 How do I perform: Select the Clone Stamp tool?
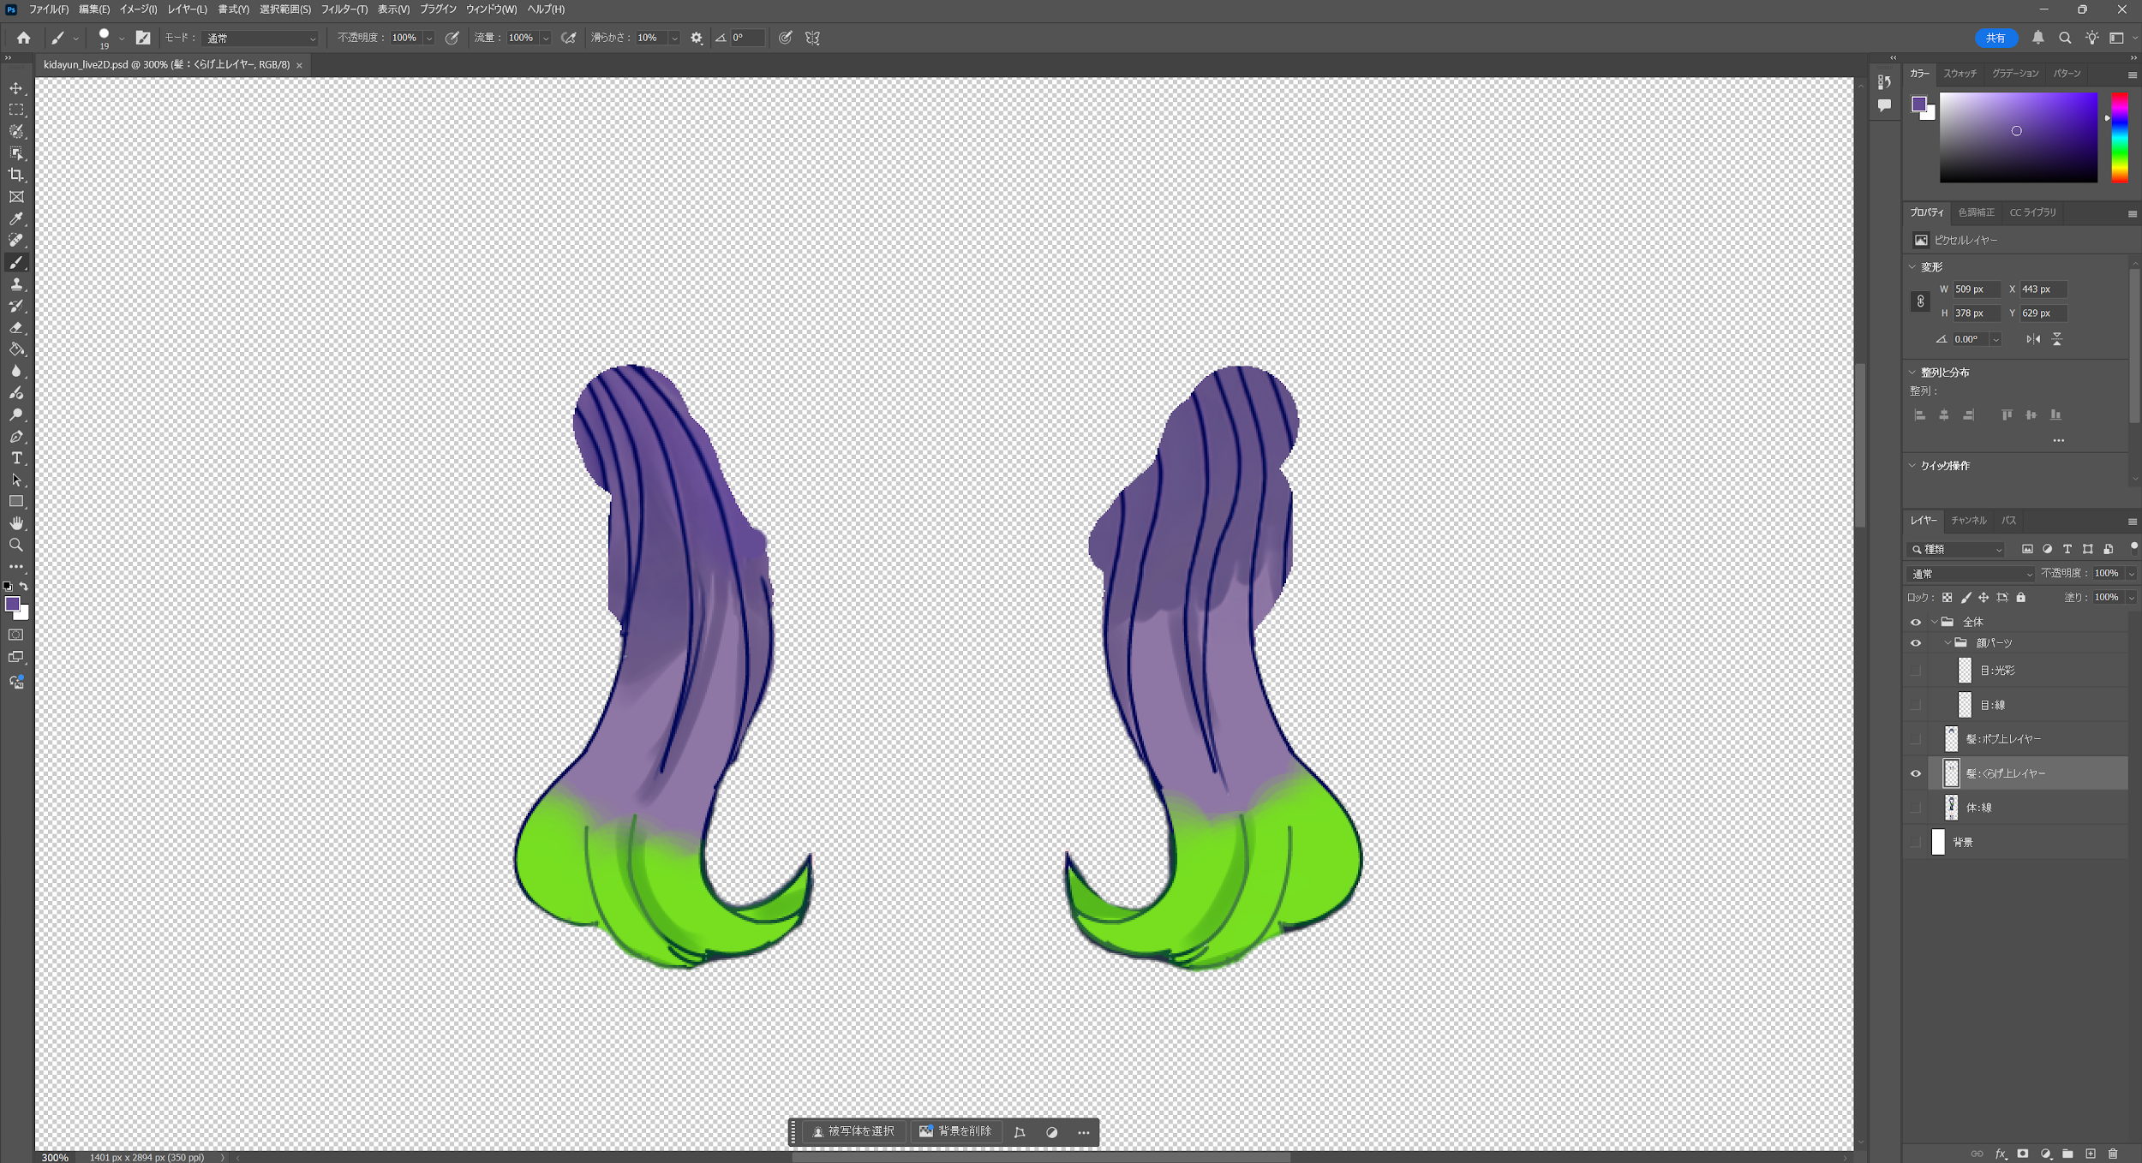16,284
